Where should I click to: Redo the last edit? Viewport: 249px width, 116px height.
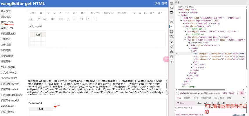tap(88, 19)
